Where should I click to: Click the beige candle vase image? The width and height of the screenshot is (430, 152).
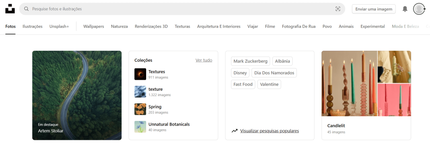point(394,67)
